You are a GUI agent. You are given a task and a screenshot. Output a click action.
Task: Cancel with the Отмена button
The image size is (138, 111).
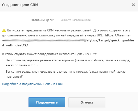tap(87, 102)
